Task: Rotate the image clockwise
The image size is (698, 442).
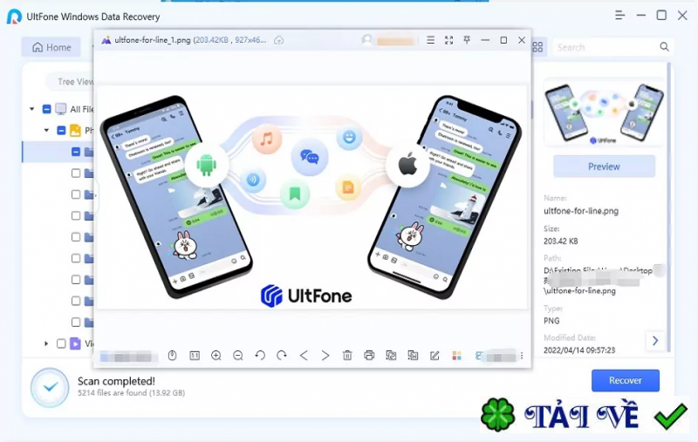Action: (x=282, y=356)
